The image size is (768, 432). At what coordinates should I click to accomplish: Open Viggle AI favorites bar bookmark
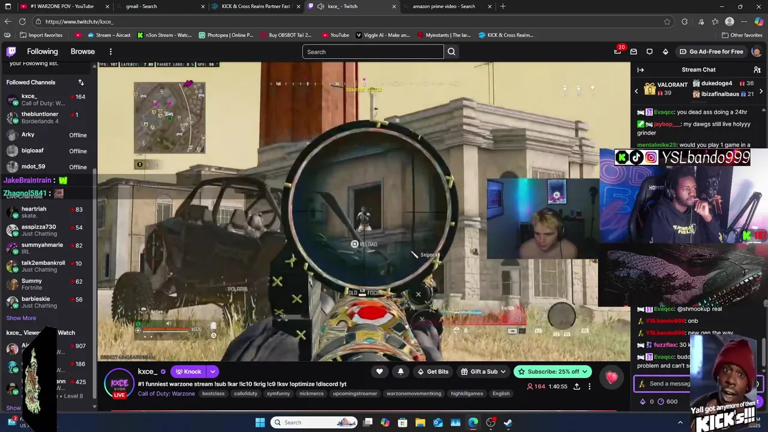383,35
